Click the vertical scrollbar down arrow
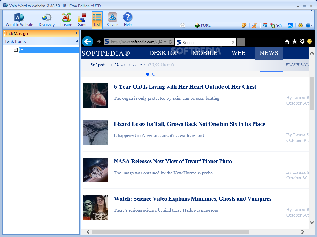 click(x=312, y=222)
